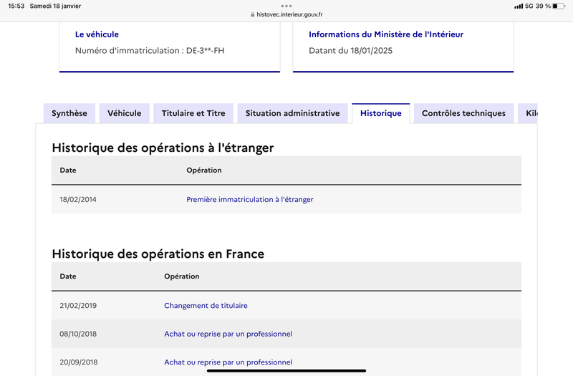This screenshot has height=376, width=573.
Task: Click the Le véhicule card heading
Action: (x=97, y=34)
